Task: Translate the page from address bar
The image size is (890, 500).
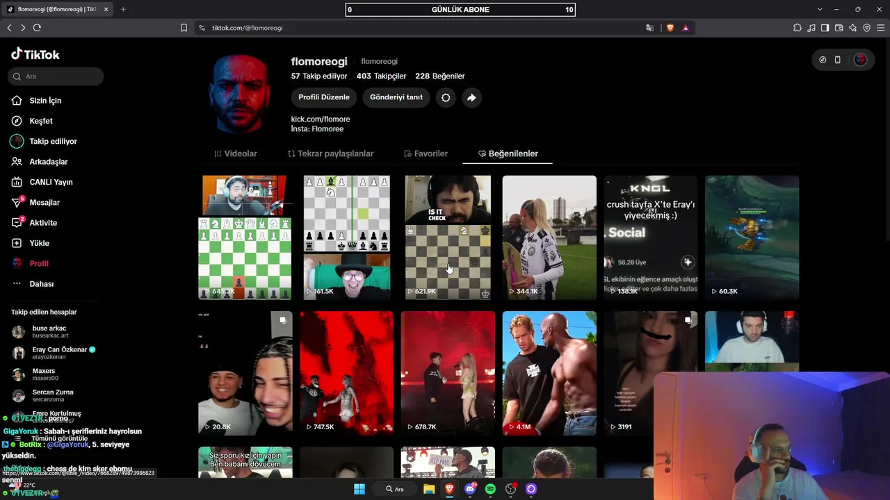Action: point(649,28)
